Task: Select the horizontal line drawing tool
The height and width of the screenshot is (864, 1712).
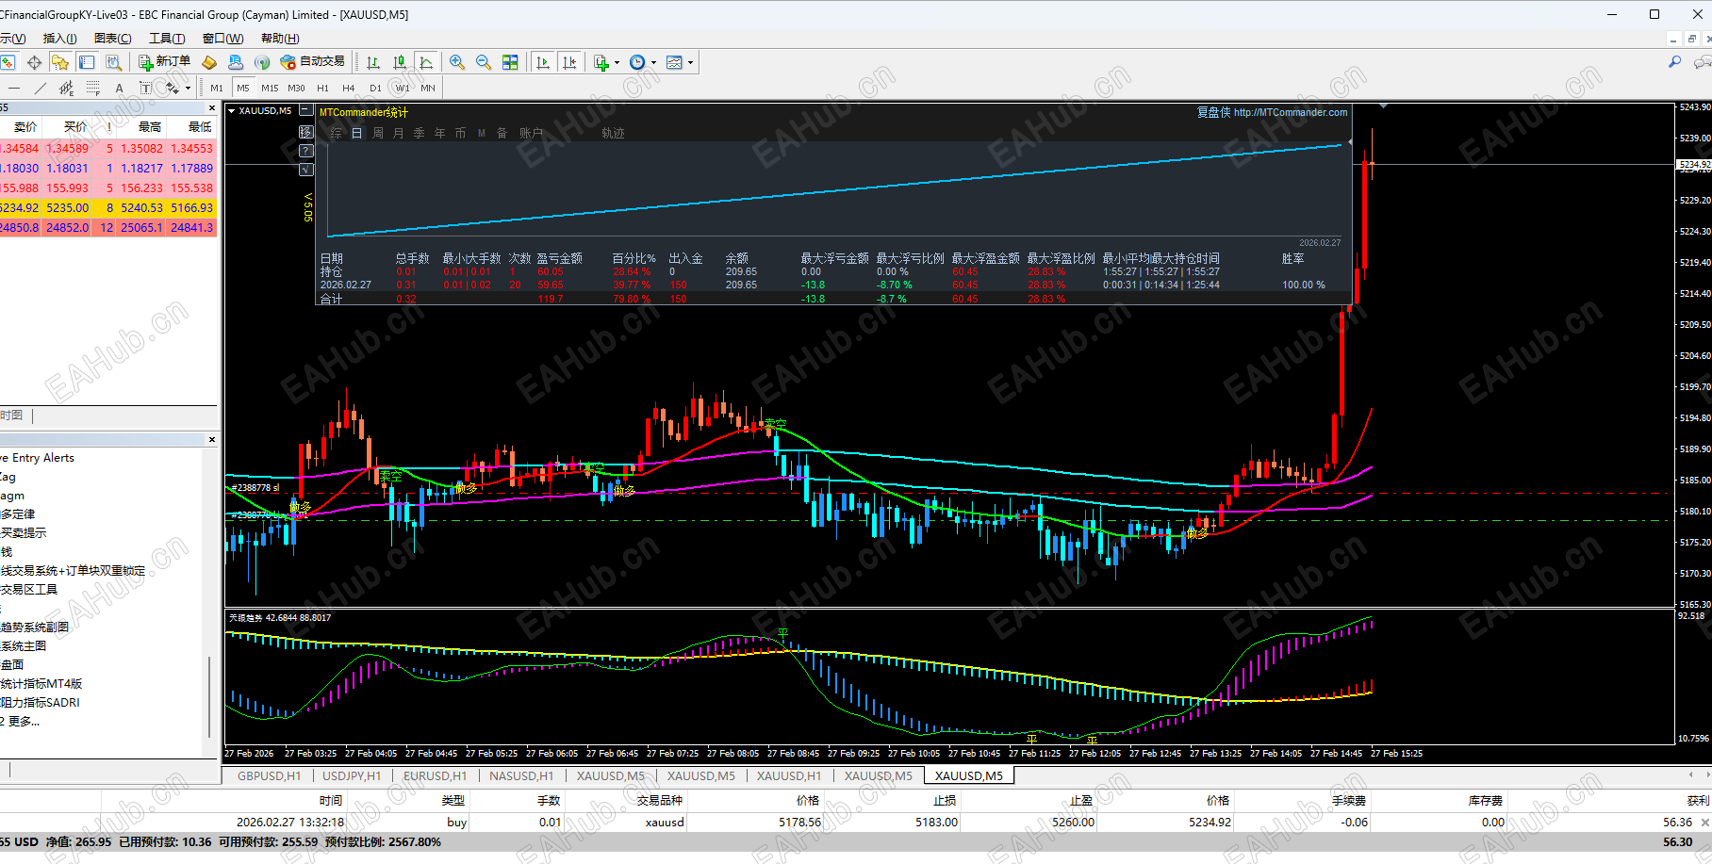Action: click(14, 88)
